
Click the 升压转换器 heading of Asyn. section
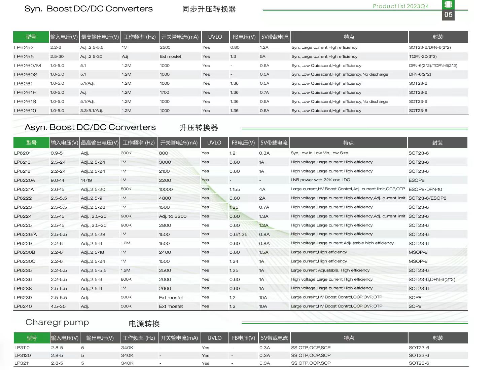click(199, 128)
